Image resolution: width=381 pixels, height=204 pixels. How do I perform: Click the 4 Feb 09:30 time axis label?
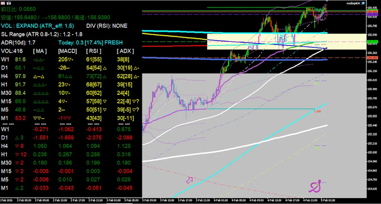click(x=257, y=201)
